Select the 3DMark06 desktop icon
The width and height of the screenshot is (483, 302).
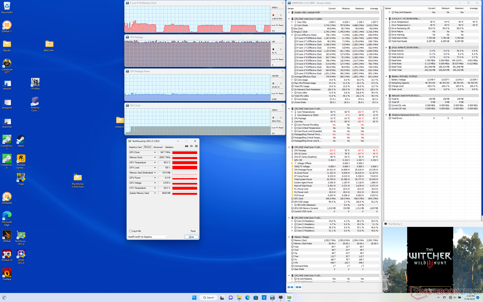tap(7, 198)
